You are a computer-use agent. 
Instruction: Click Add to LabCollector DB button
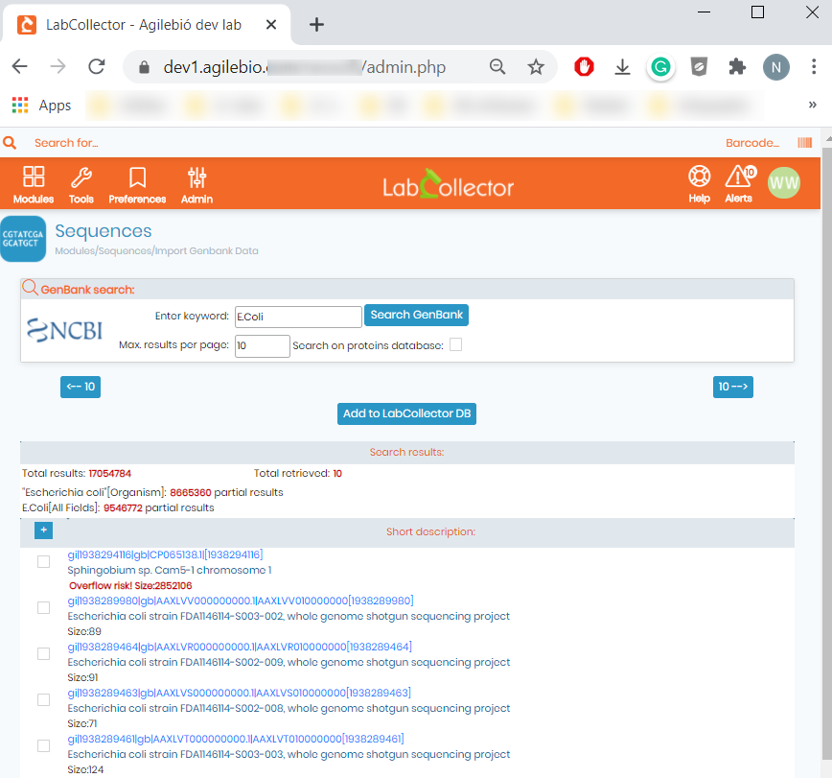coord(407,413)
